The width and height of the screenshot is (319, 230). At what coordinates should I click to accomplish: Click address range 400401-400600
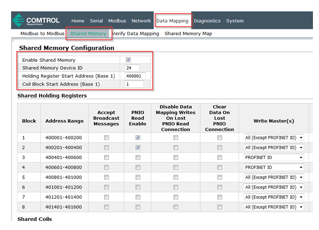point(63,158)
